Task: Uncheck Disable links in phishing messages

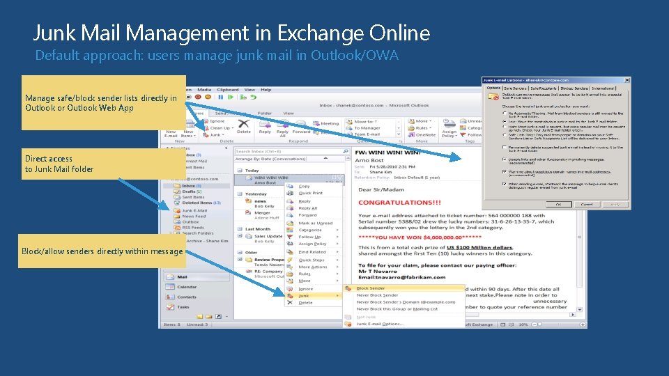Action: tap(505, 159)
